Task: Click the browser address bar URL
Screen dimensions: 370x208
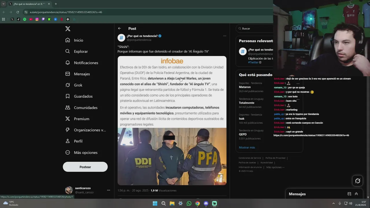Action: click(x=66, y=12)
